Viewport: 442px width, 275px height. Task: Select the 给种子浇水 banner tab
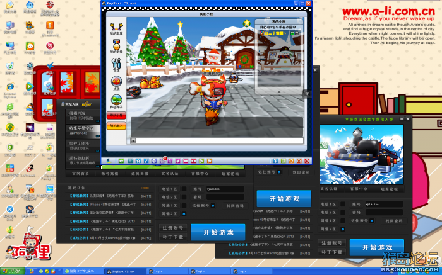click(x=83, y=145)
